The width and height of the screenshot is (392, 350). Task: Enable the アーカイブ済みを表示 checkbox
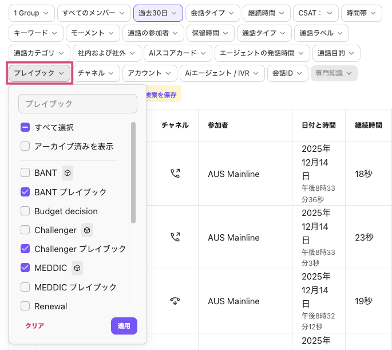[x=25, y=146]
